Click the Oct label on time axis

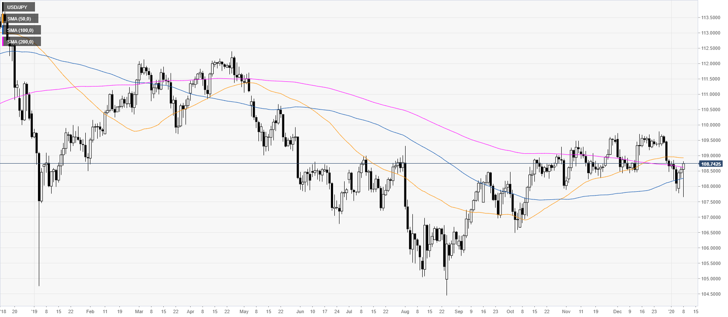coord(510,311)
